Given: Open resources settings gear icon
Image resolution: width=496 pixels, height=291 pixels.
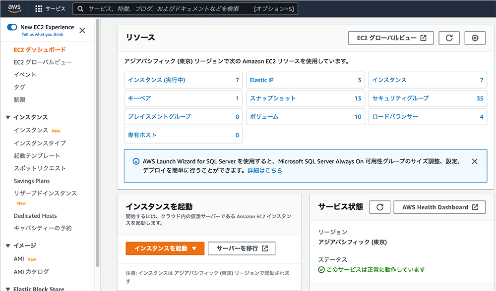Looking at the screenshot, I should click(x=475, y=38).
